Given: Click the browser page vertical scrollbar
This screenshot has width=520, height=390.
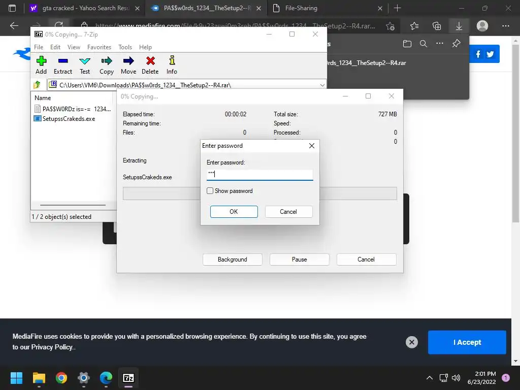Looking at the screenshot, I should tap(515, 133).
